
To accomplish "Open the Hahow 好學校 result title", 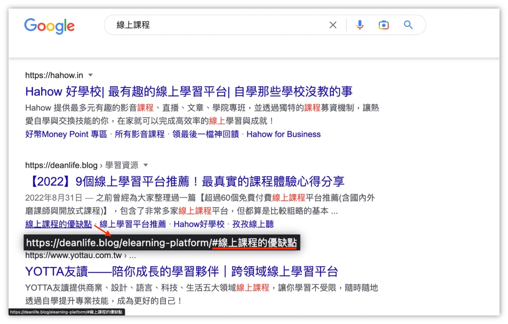I will [x=189, y=92].
